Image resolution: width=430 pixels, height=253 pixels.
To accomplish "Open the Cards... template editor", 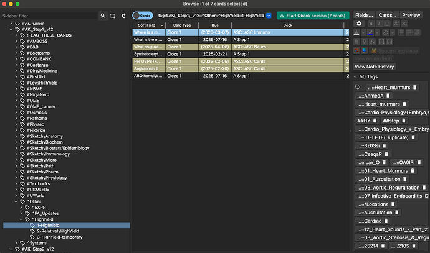I will coord(387,15).
